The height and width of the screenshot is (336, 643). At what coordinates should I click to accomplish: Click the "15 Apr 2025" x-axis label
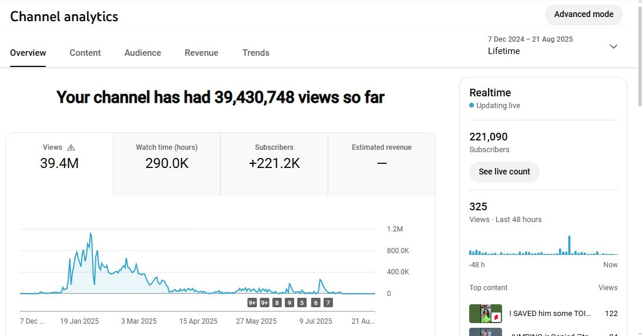198,321
